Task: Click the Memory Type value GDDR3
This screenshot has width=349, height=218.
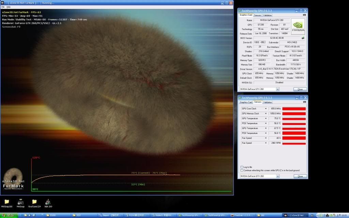Action: point(262,60)
